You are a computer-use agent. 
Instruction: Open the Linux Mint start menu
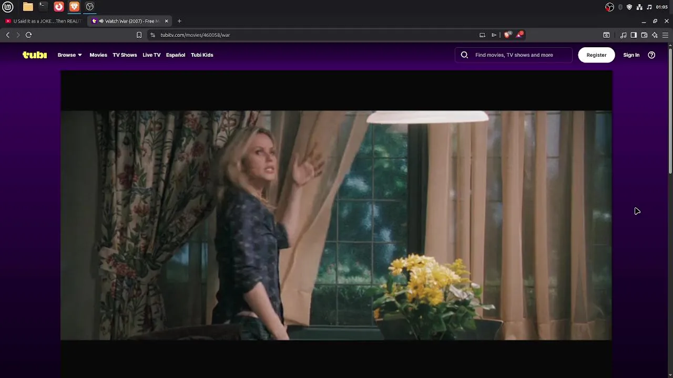(8, 7)
